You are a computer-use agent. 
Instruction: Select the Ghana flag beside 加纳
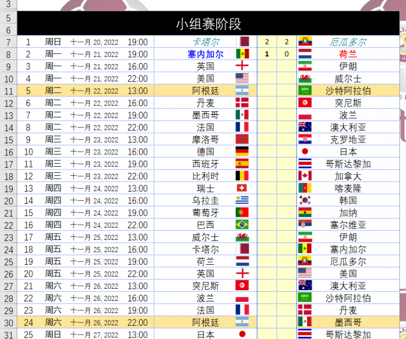click(305, 212)
